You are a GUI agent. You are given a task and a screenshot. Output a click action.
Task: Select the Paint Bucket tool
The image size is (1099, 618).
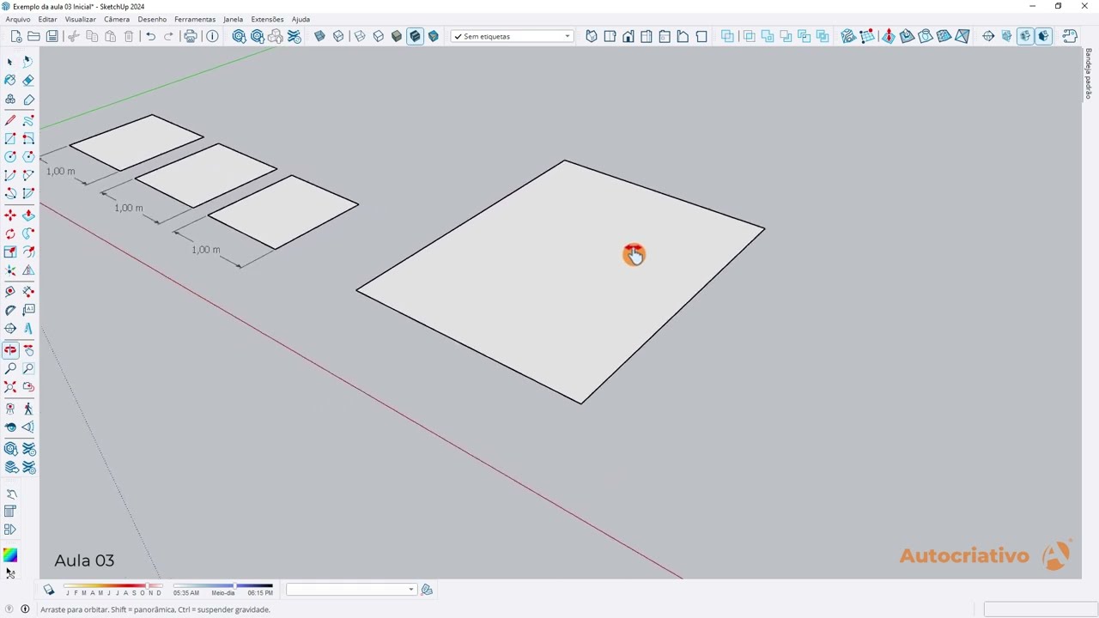point(10,80)
